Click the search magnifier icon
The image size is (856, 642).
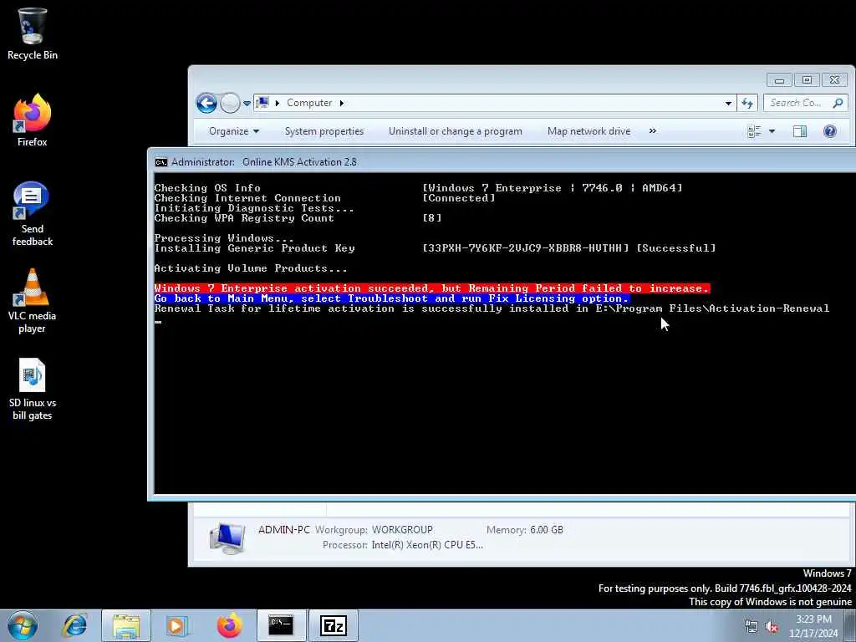pyautogui.click(x=838, y=103)
